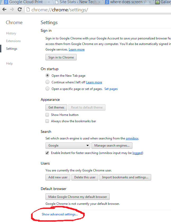Close the Google Cloud Print tab
Viewport: 171px width, 222px height.
click(49, 2)
